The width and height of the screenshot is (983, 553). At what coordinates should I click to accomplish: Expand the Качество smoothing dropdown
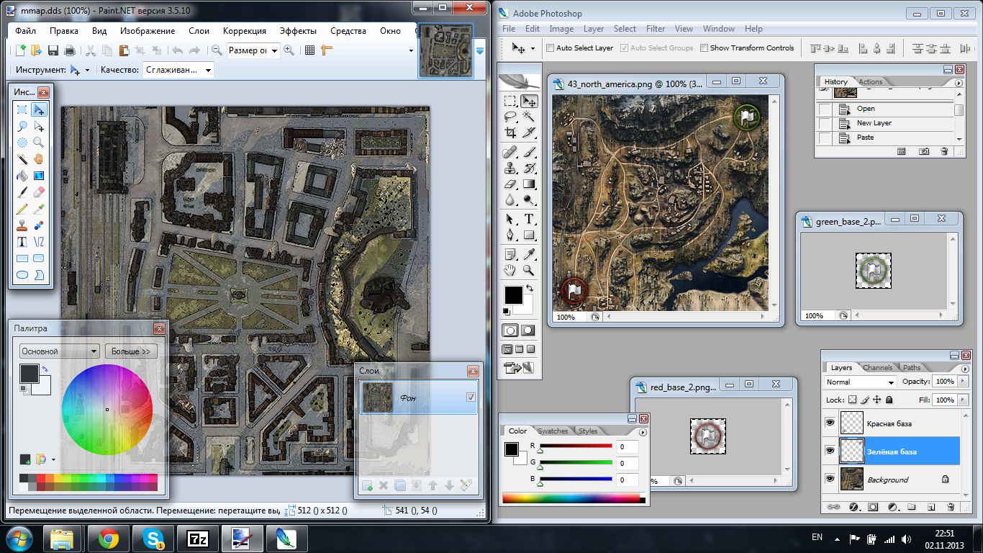point(178,70)
